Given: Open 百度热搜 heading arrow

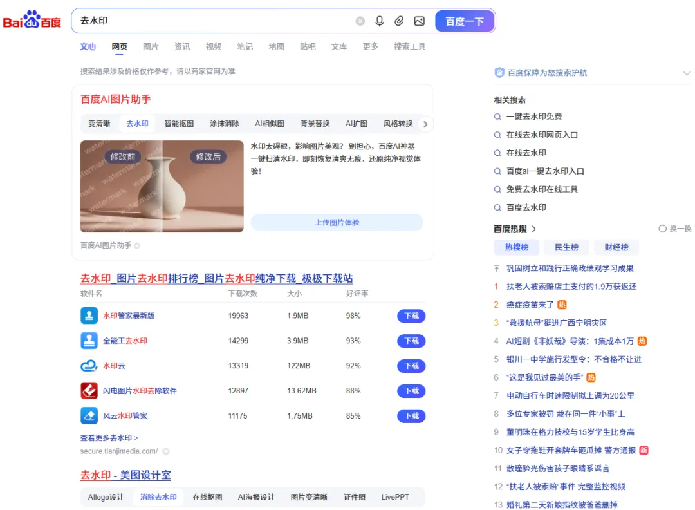Looking at the screenshot, I should 534,229.
